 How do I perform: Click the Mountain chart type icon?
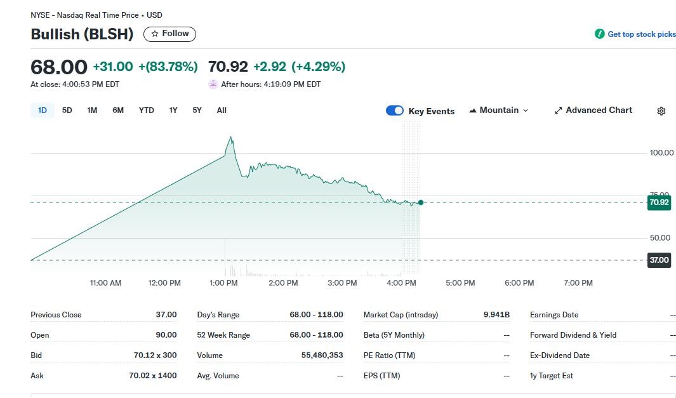pyautogui.click(x=473, y=110)
